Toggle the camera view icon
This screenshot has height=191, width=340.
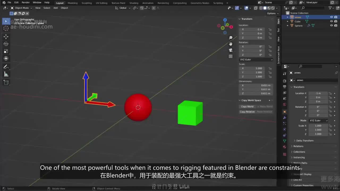point(231,50)
